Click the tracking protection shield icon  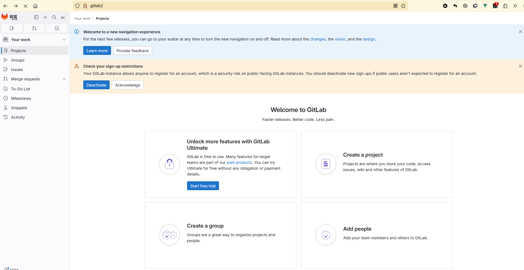pyautogui.click(x=77, y=6)
